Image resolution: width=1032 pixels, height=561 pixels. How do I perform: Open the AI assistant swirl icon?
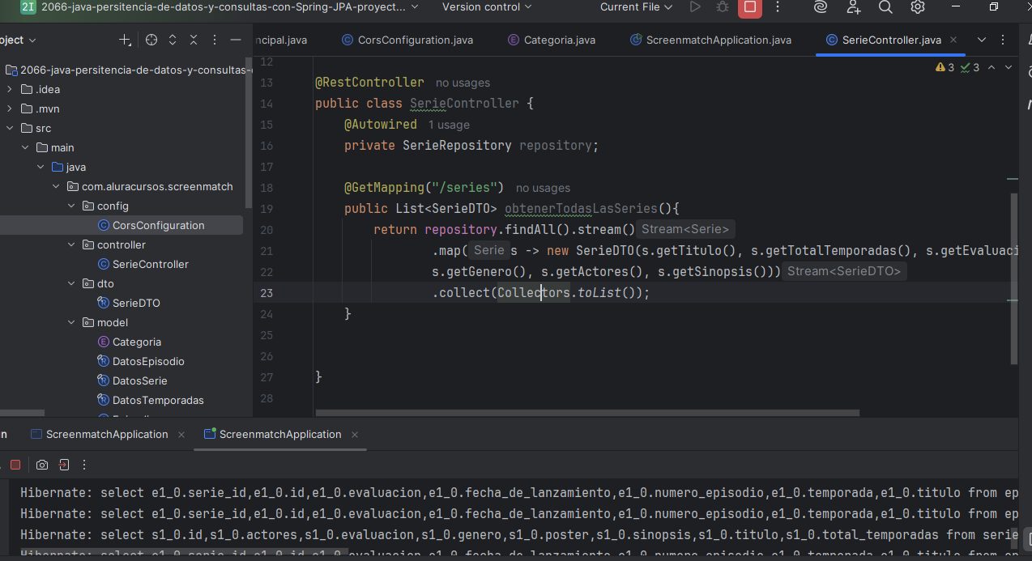tap(821, 7)
